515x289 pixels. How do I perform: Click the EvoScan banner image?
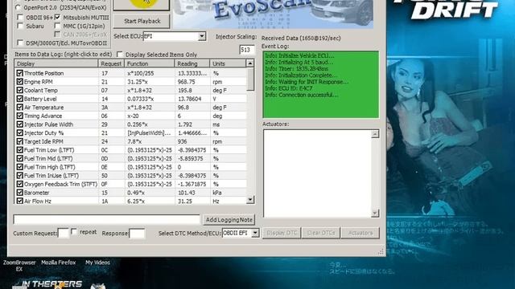(x=273, y=14)
